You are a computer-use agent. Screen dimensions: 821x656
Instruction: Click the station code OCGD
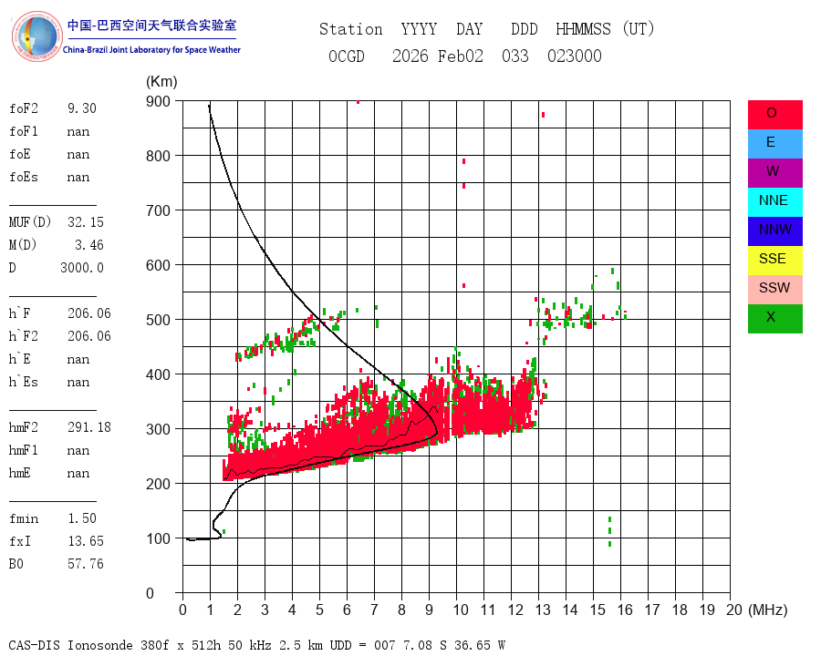346,56
